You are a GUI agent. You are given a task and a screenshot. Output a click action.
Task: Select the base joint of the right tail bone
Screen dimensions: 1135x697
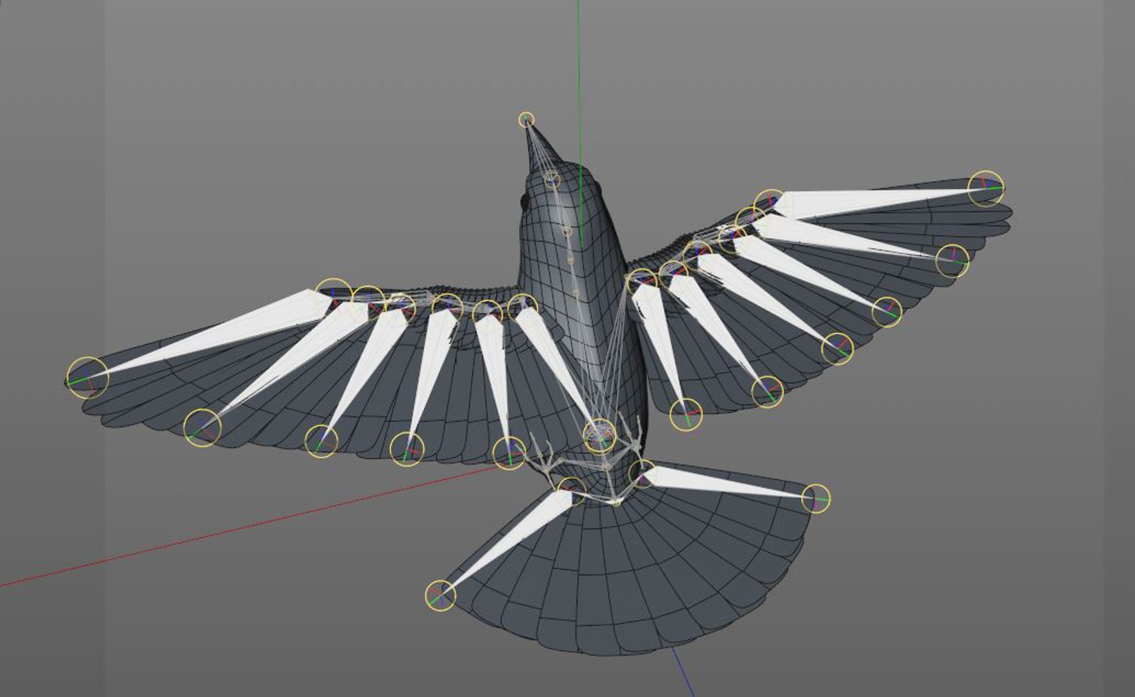click(641, 473)
